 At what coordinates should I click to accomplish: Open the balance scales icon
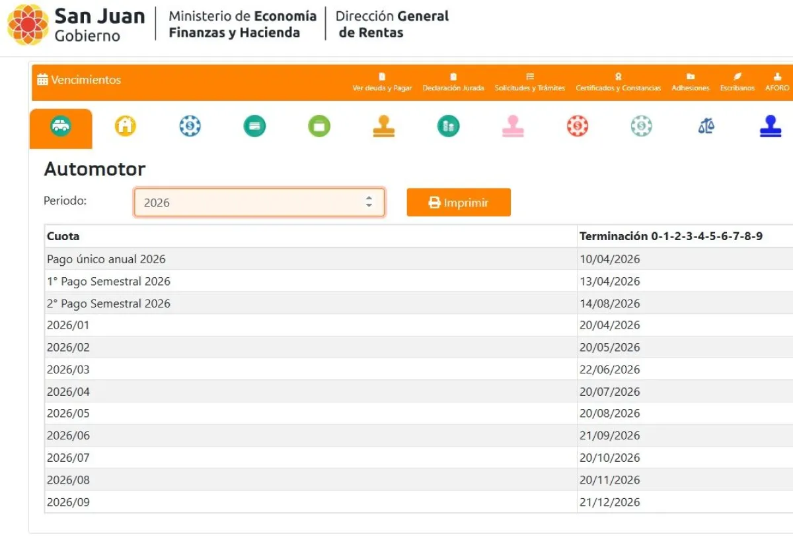tap(706, 125)
